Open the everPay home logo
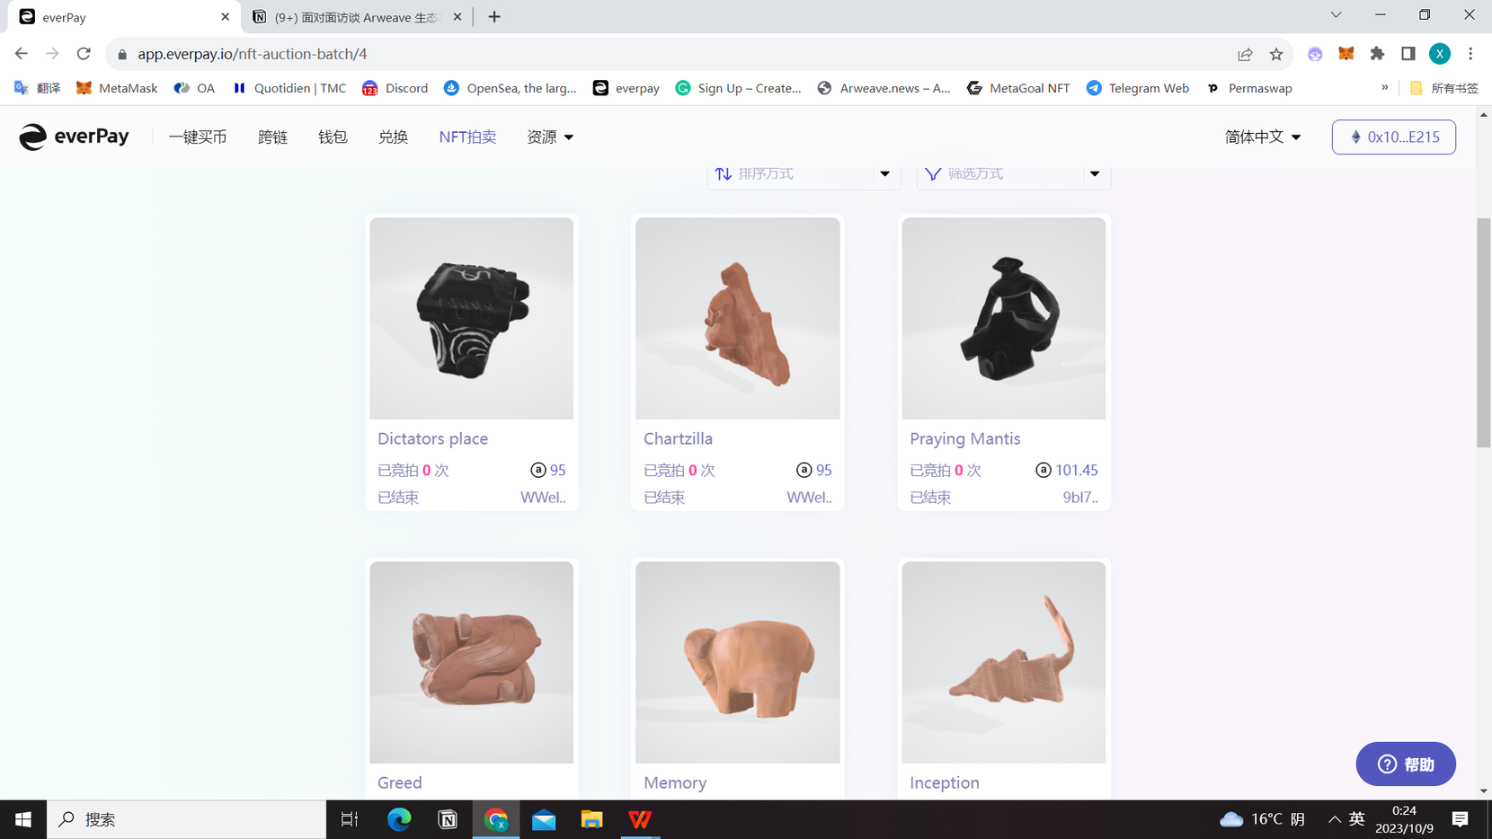This screenshot has width=1492, height=839. point(75,137)
